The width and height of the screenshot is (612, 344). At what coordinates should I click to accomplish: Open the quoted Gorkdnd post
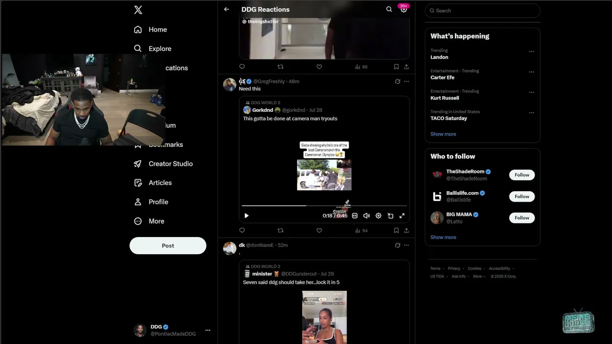click(324, 160)
